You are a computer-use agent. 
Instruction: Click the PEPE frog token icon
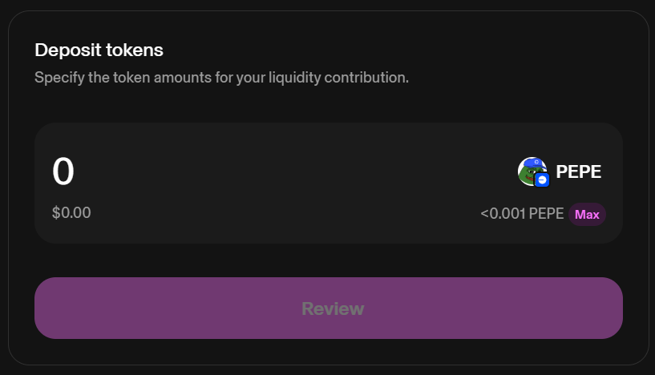pyautogui.click(x=530, y=169)
